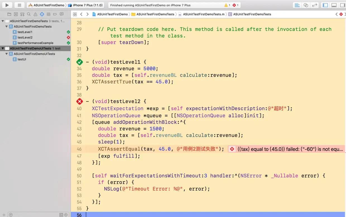The height and width of the screenshot is (217, 346).
Task: Go forward in editor history
Action: point(87,14)
